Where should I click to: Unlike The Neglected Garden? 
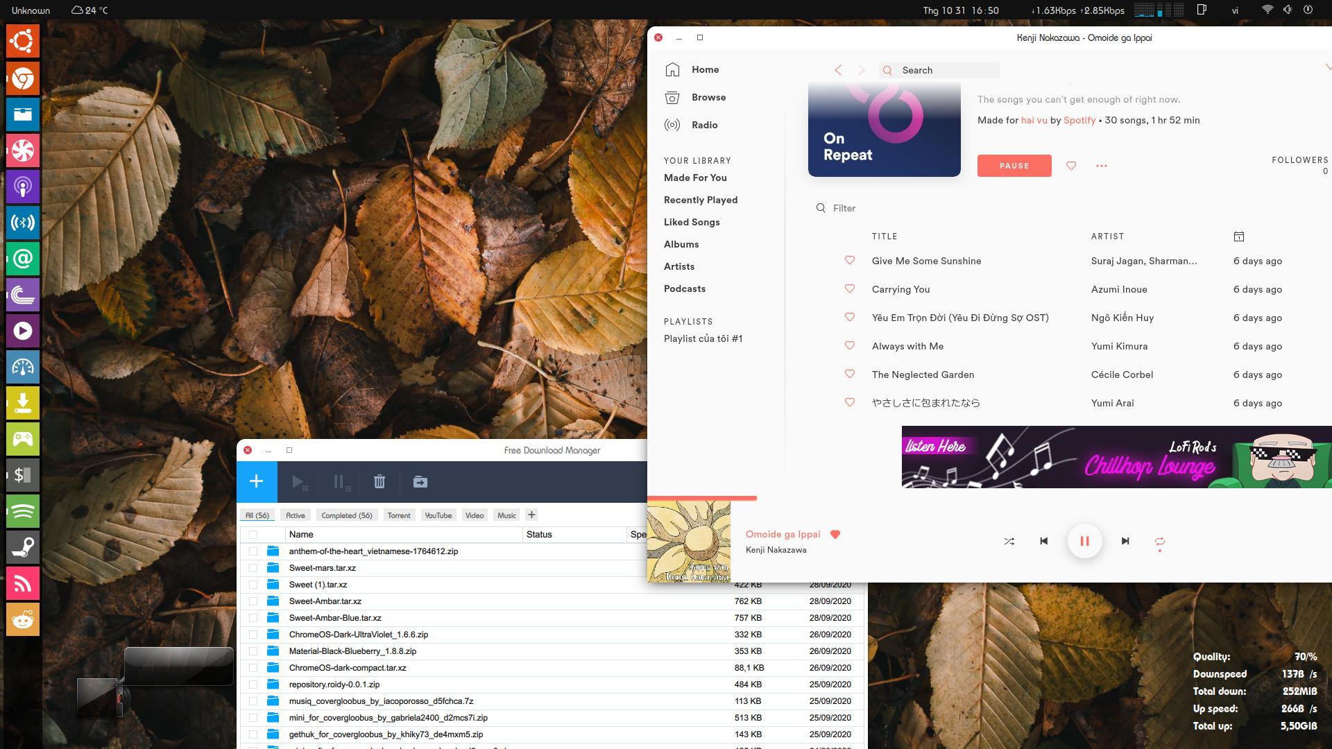click(x=850, y=374)
